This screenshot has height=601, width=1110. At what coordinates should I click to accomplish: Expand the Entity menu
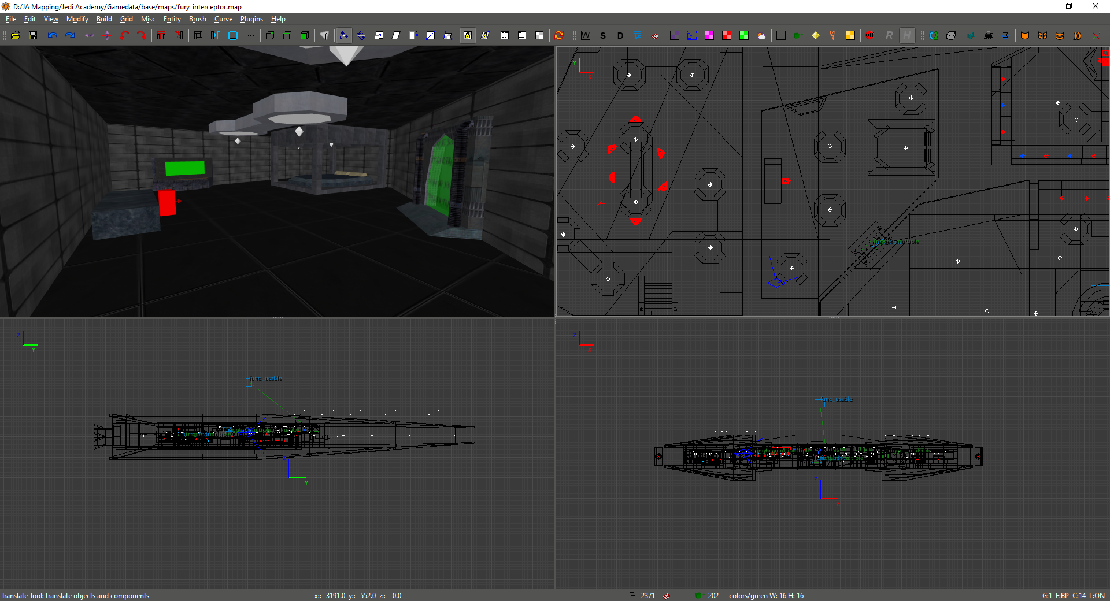172,19
